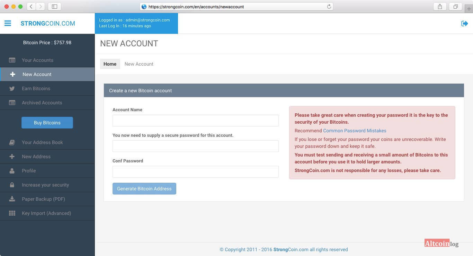The height and width of the screenshot is (256, 473).
Task: Click into the Conf Password field
Action: click(x=195, y=172)
